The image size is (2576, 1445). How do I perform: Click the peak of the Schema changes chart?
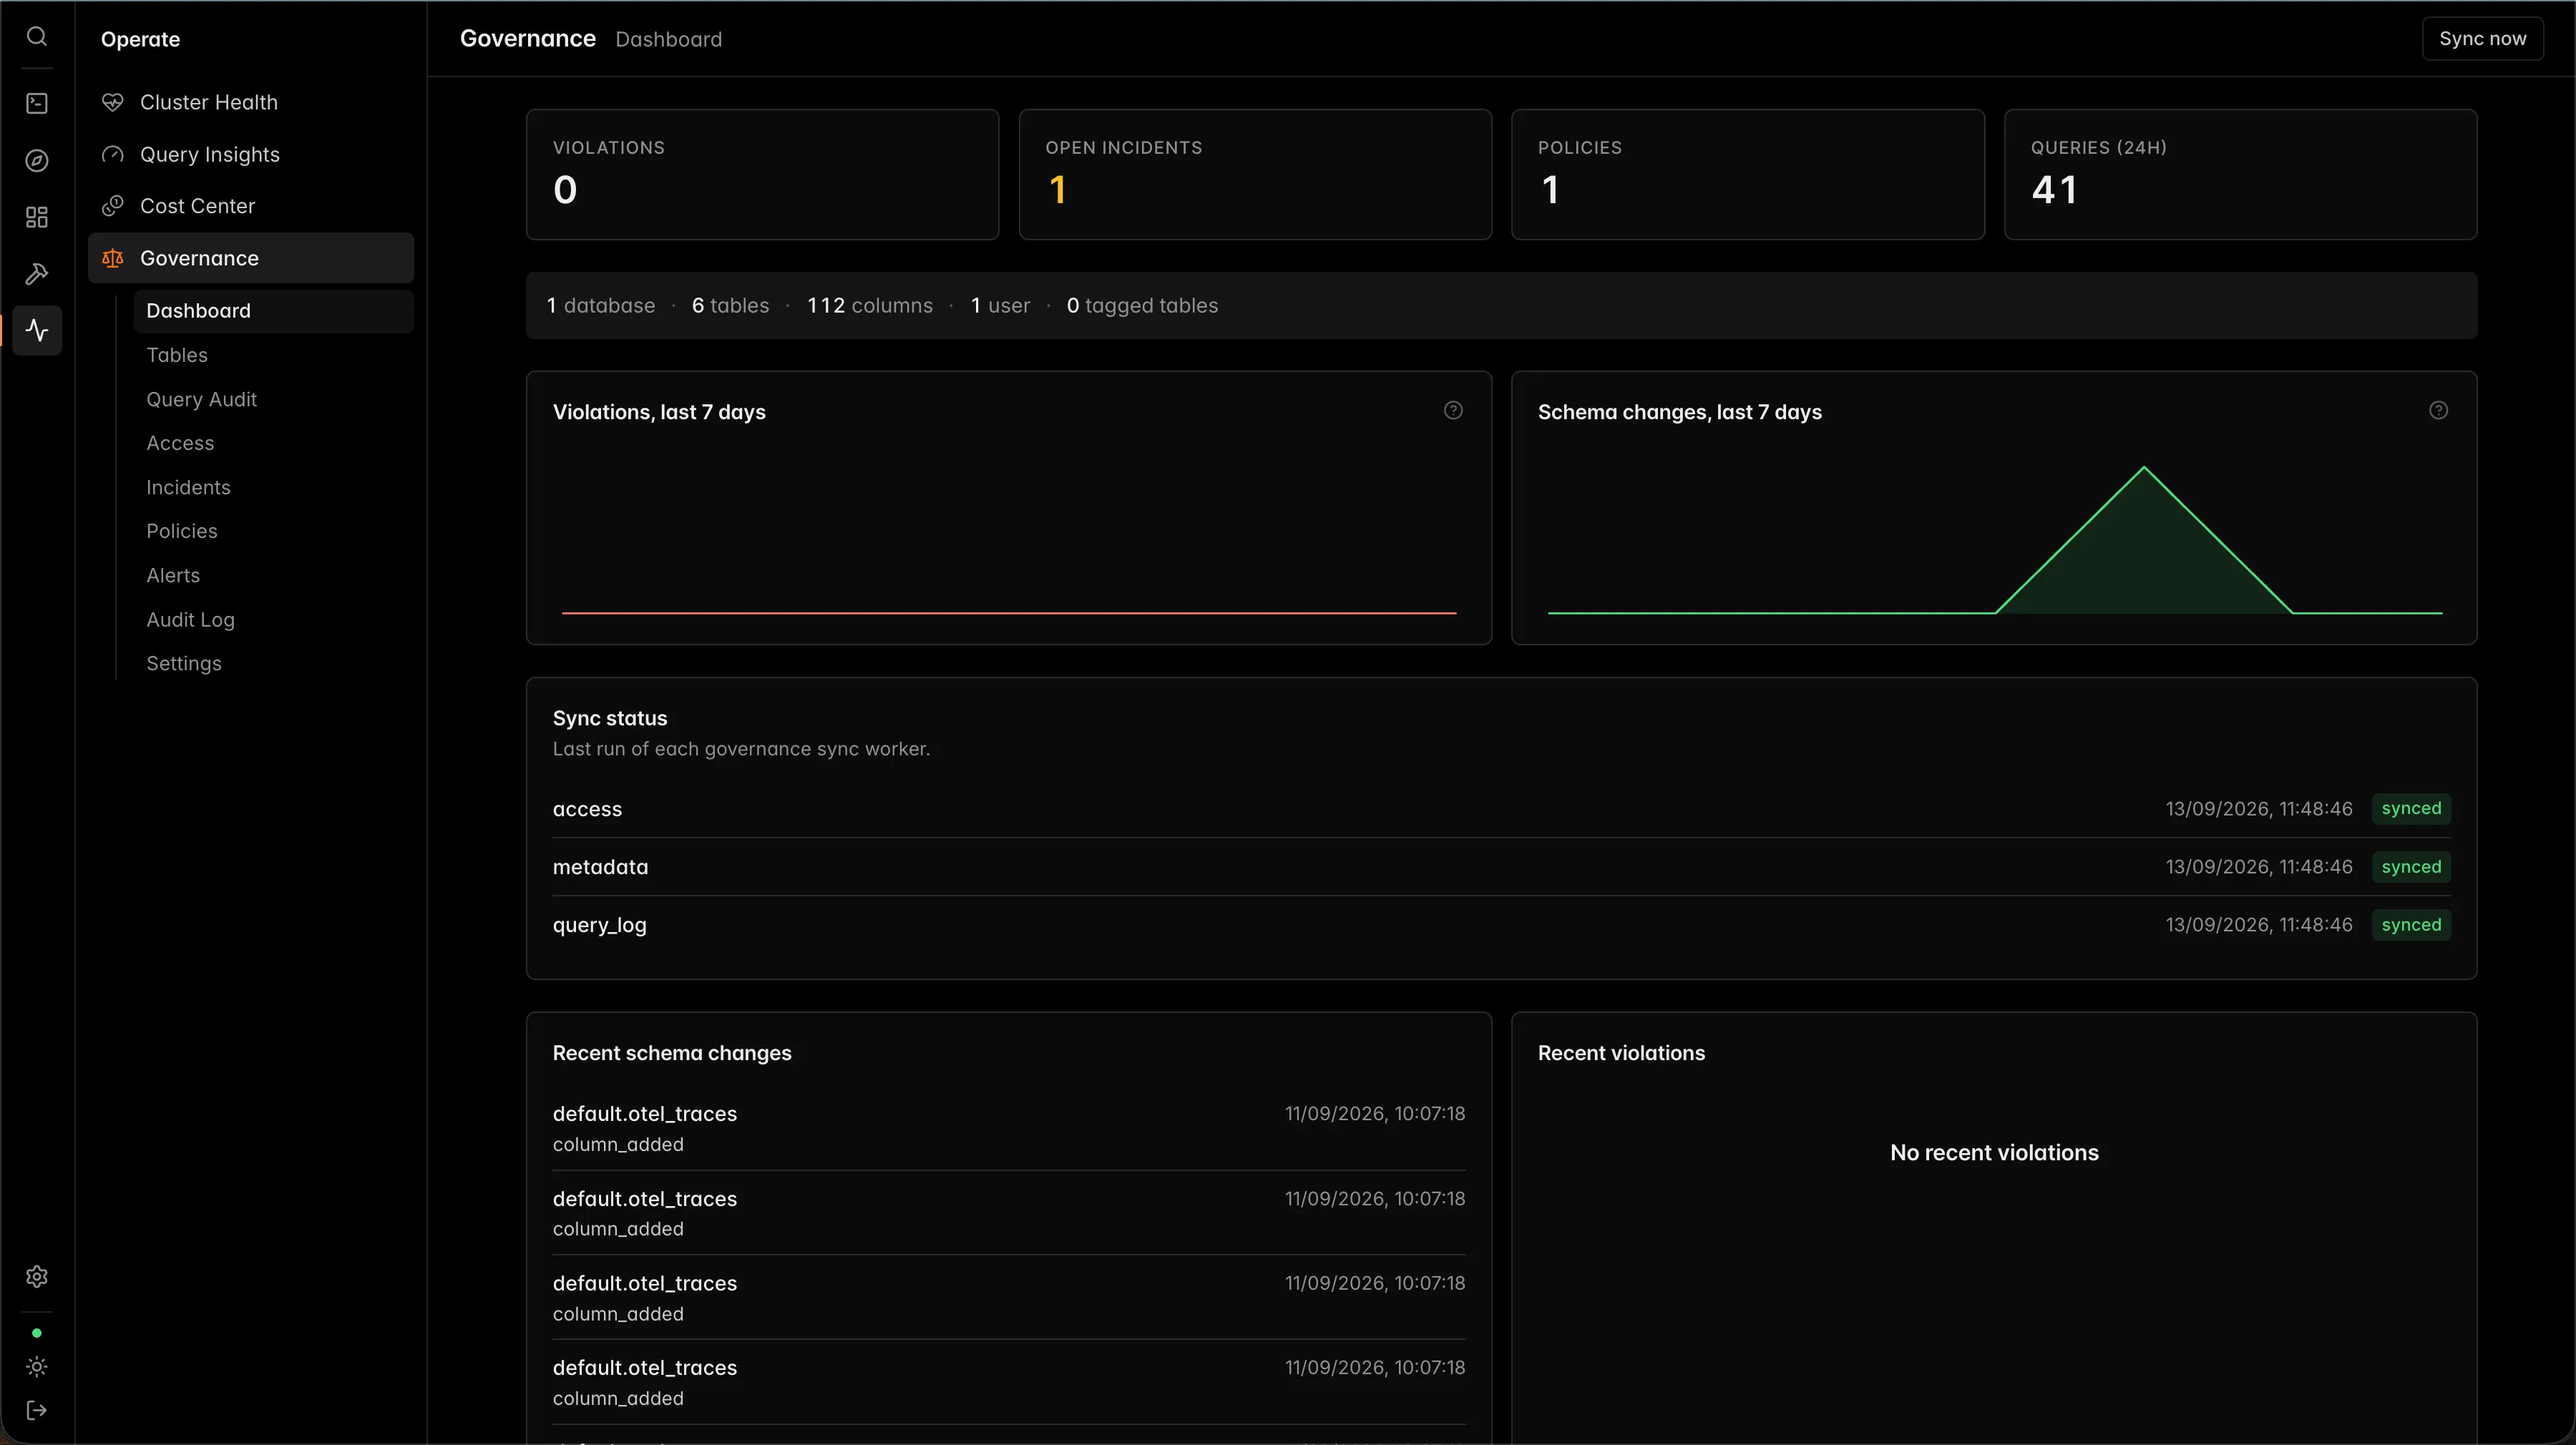click(2143, 468)
